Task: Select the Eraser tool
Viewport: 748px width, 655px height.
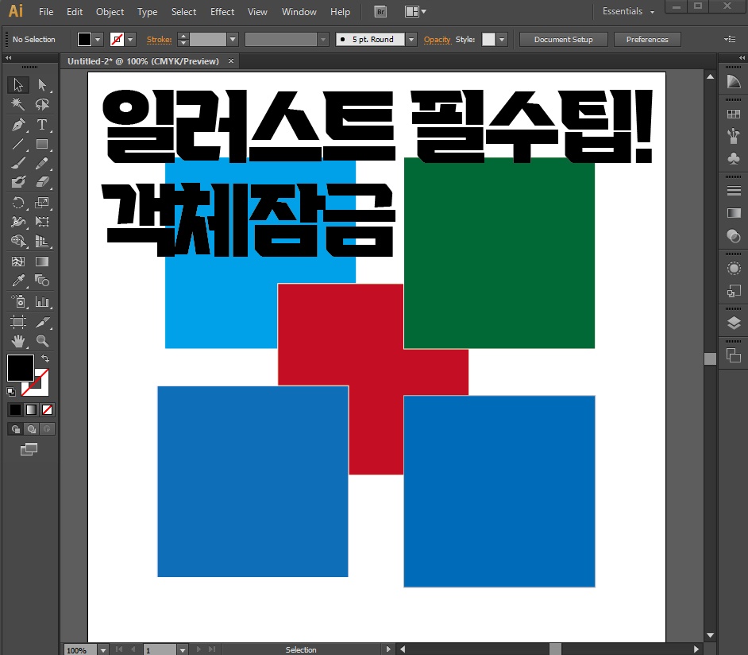Action: (42, 182)
